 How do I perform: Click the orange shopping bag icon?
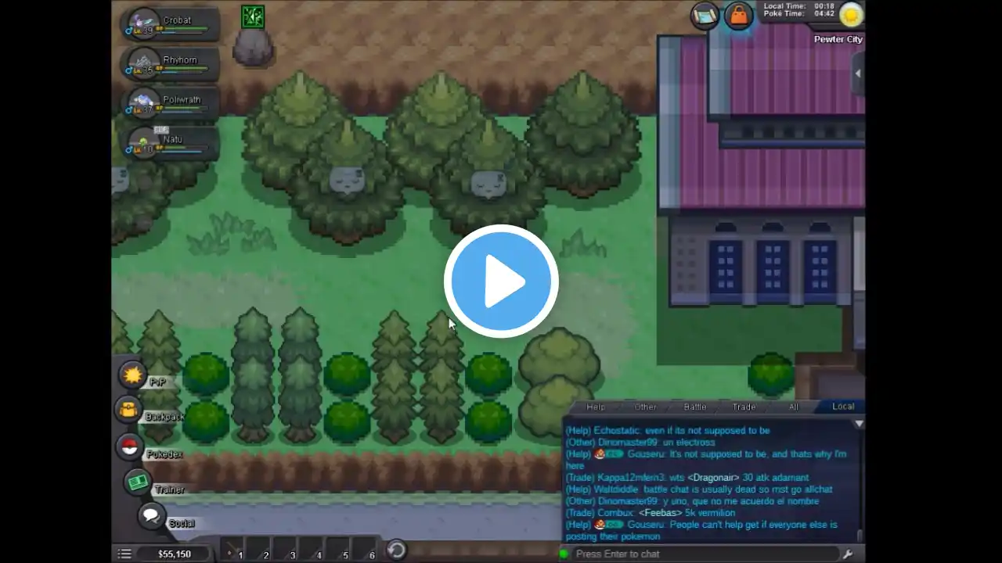coord(738,16)
